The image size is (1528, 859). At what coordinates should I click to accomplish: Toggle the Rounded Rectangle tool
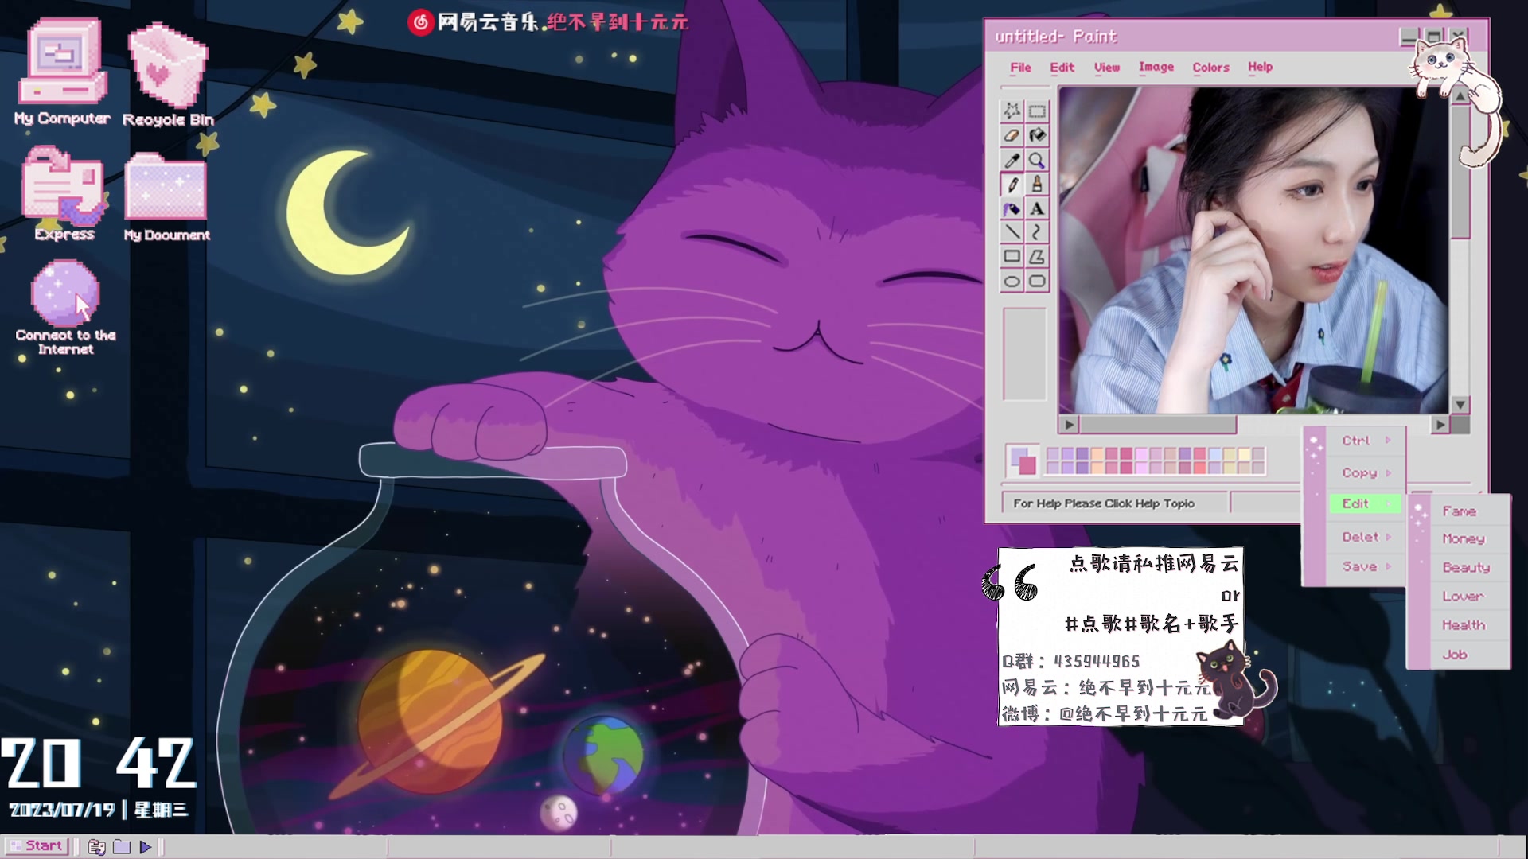click(x=1037, y=282)
